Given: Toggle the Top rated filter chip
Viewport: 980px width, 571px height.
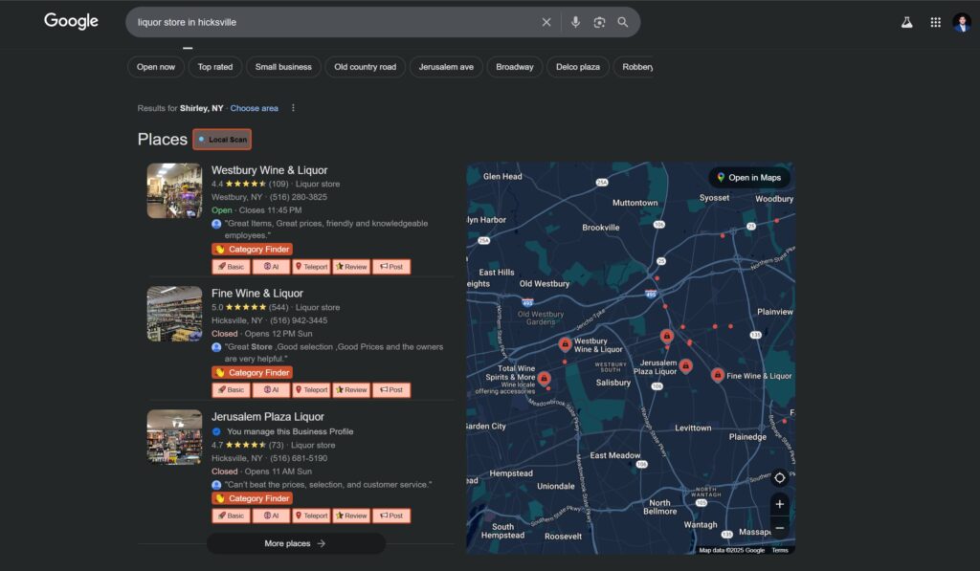Looking at the screenshot, I should click(215, 67).
